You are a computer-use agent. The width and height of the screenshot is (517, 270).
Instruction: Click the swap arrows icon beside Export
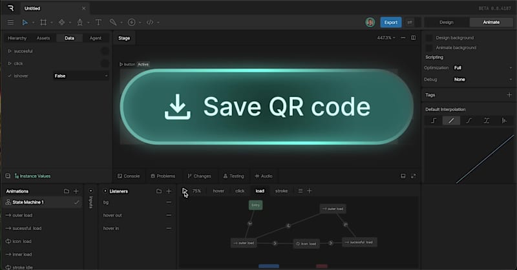(410, 23)
